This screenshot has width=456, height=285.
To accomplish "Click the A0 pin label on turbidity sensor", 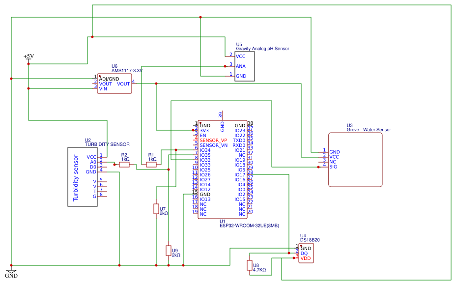I will 93,162.
